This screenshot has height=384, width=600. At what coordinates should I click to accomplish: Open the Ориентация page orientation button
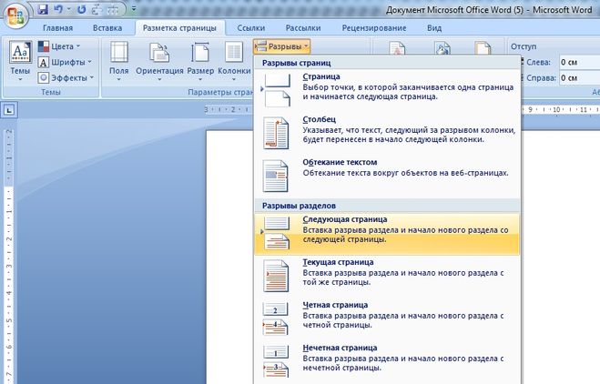159,61
